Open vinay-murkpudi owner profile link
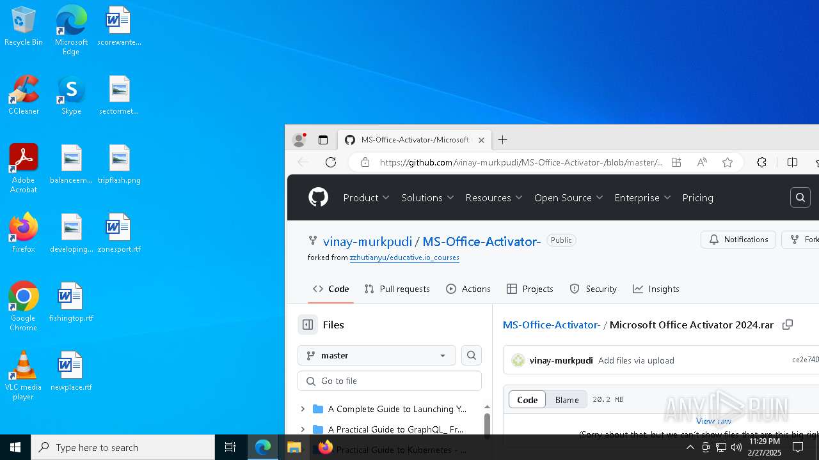Viewport: 819px width, 460px height. click(367, 241)
